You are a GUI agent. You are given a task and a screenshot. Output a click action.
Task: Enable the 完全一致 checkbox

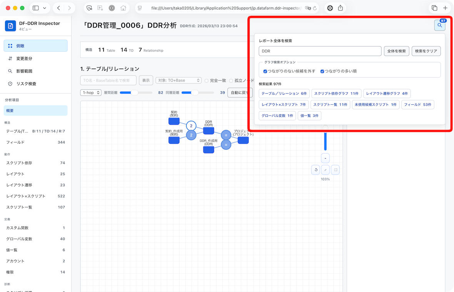coord(207,81)
